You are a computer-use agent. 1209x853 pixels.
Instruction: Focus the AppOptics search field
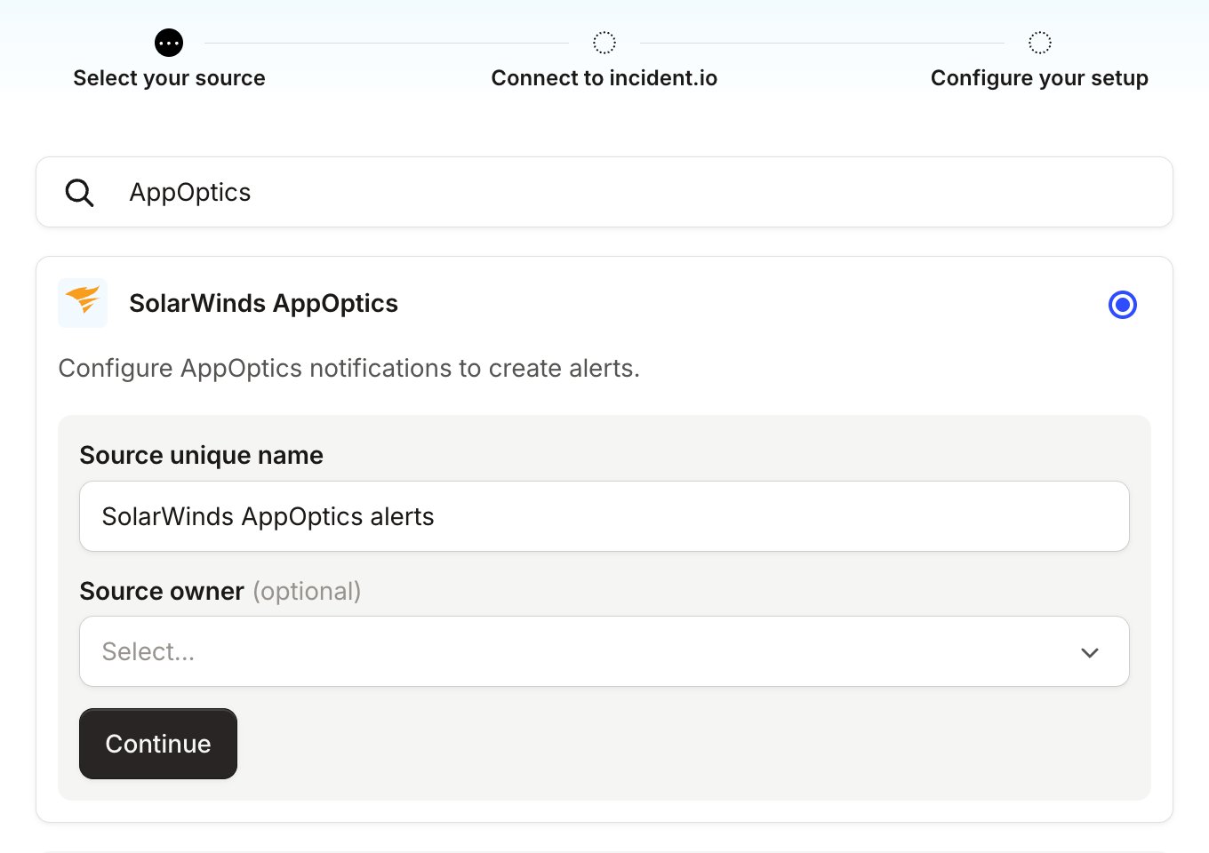[604, 192]
